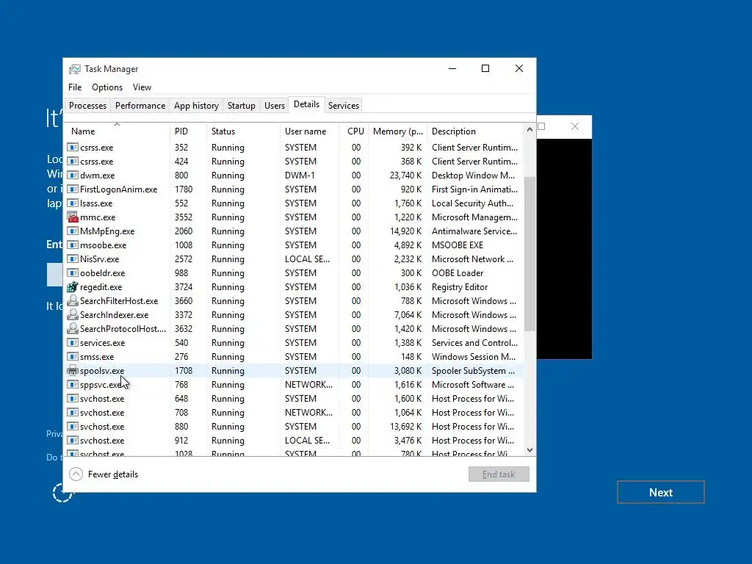752x564 pixels.
Task: Click PID value '1780'
Action: click(x=184, y=189)
